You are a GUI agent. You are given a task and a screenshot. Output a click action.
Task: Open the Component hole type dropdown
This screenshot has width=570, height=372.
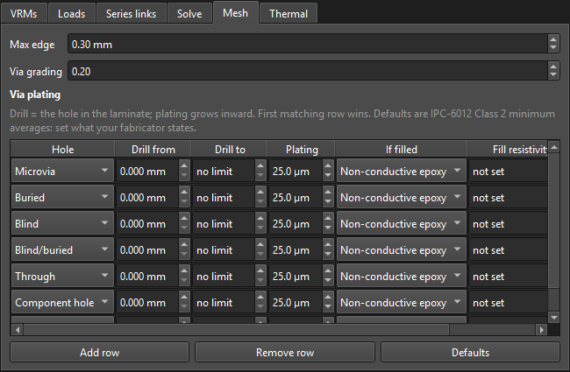coord(62,302)
